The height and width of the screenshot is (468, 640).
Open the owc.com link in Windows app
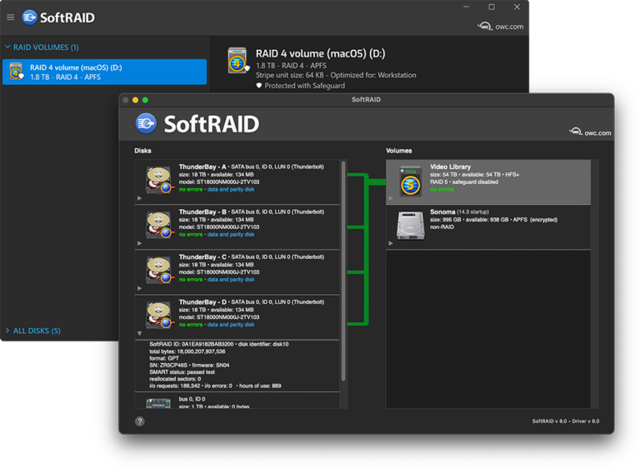(500, 27)
